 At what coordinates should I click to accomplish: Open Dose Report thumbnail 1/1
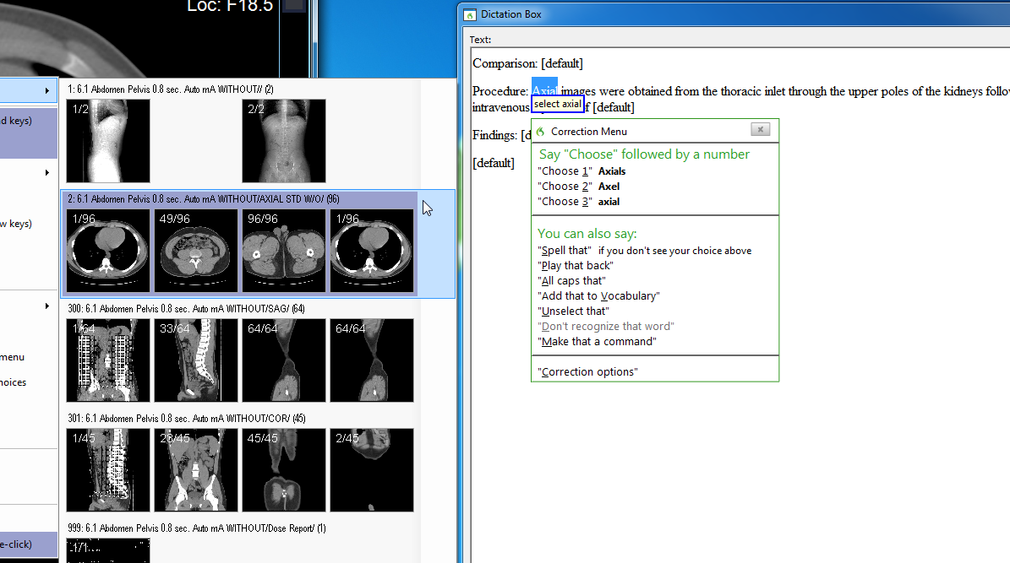coord(108,551)
